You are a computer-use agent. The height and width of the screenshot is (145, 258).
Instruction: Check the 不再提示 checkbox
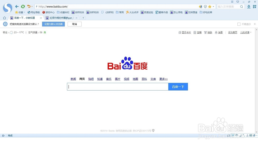coord(239,24)
